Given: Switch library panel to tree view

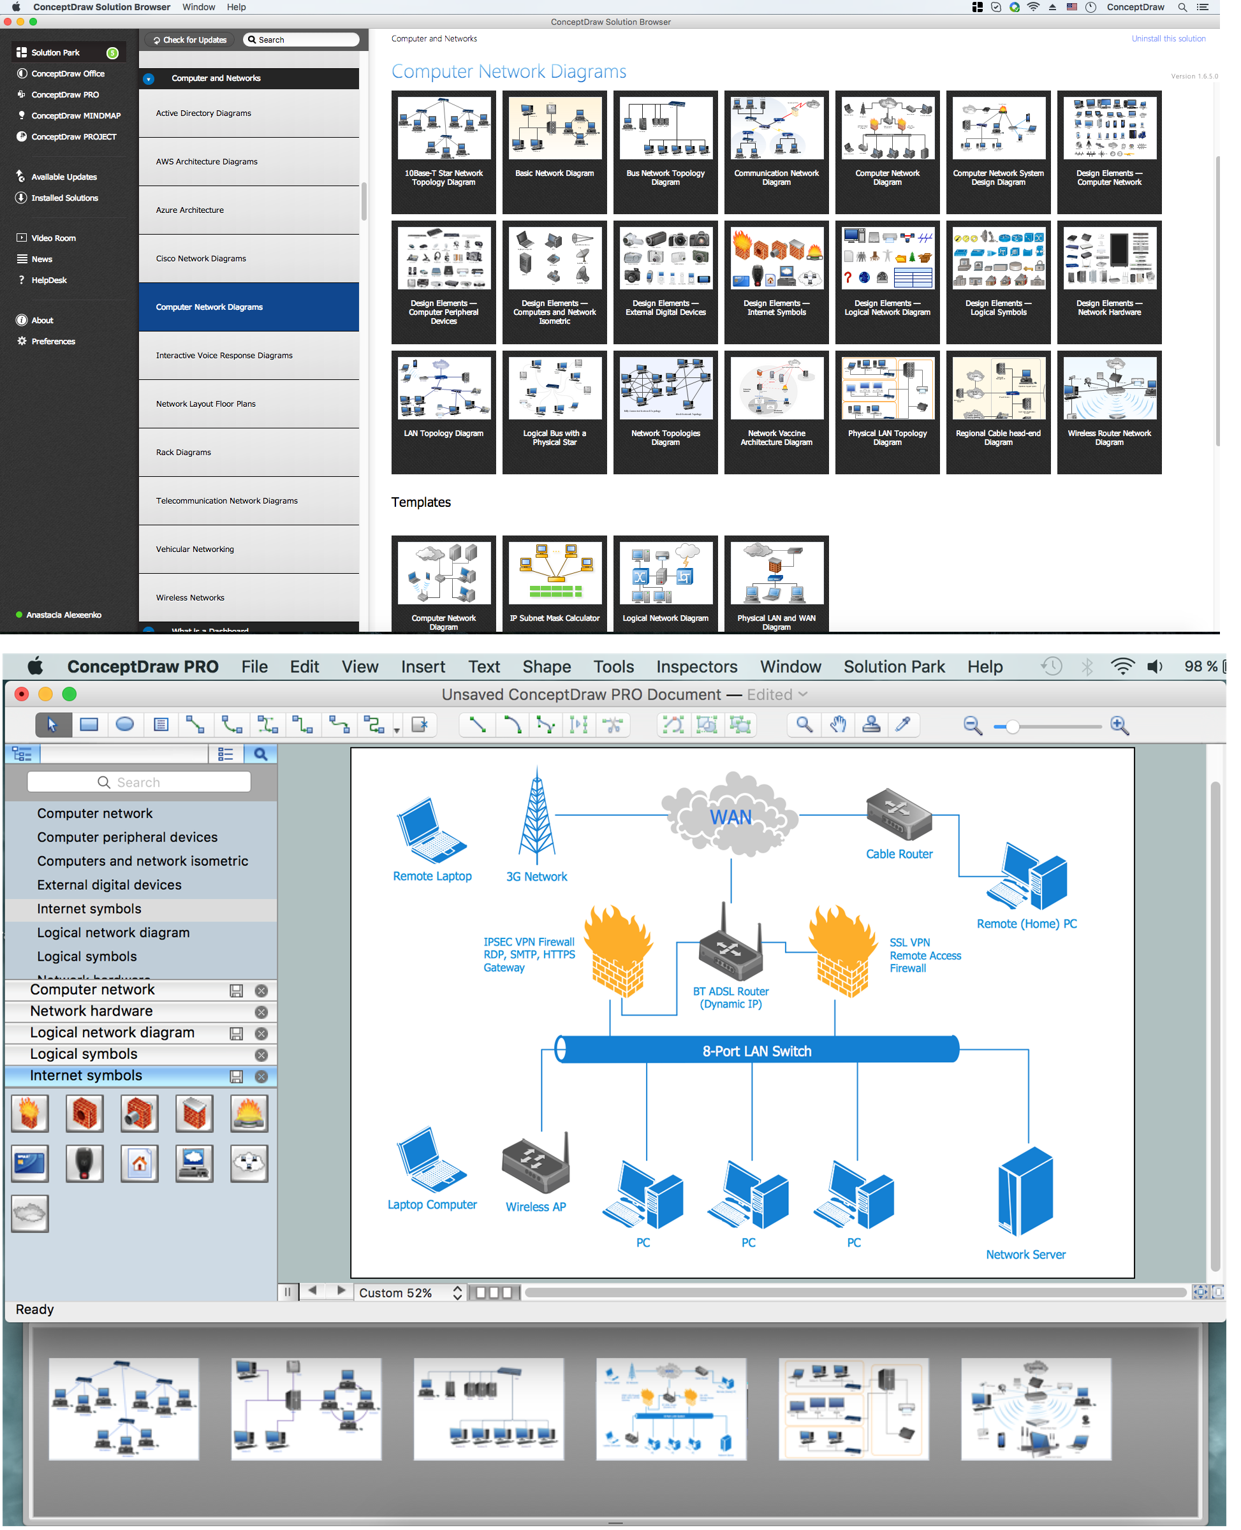Looking at the screenshot, I should pyautogui.click(x=22, y=754).
